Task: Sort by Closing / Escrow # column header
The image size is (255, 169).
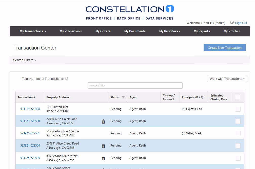Action: pyautogui.click(x=169, y=97)
